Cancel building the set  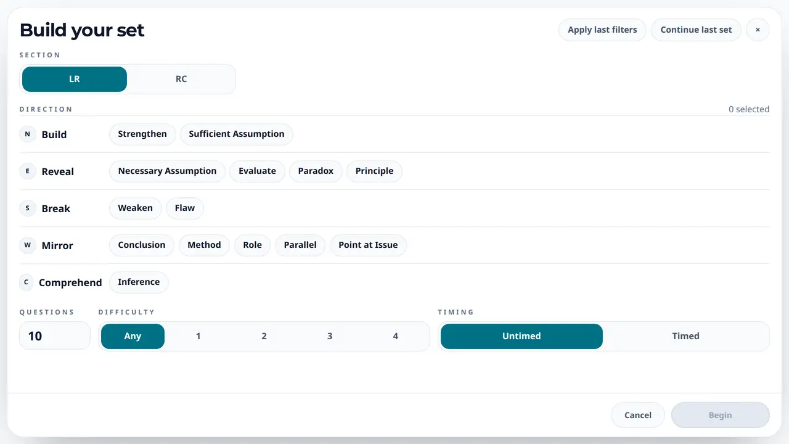tap(638, 415)
